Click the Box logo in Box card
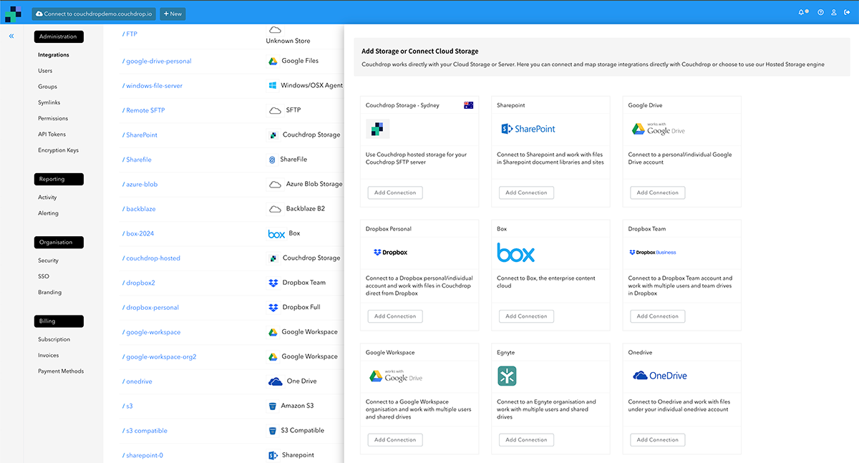Screen dimensions: 859x463 pyautogui.click(x=515, y=253)
